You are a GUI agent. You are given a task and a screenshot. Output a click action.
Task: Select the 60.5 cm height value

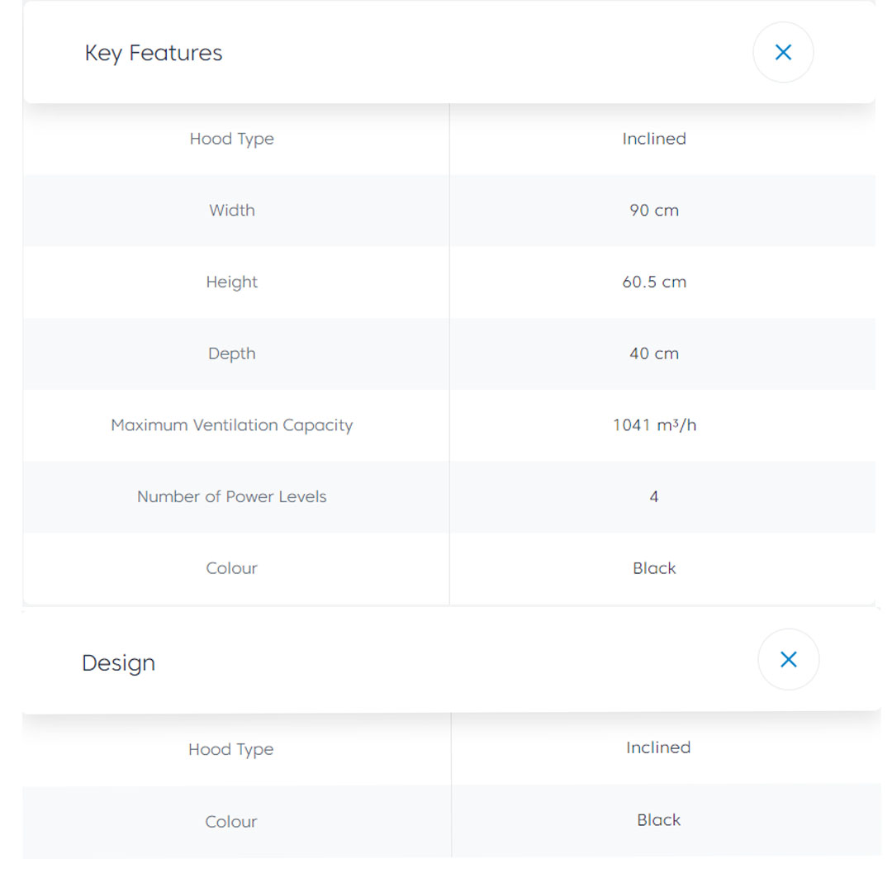tap(653, 282)
